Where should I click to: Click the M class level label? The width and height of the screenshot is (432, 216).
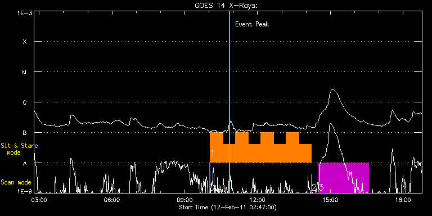[x=25, y=72]
